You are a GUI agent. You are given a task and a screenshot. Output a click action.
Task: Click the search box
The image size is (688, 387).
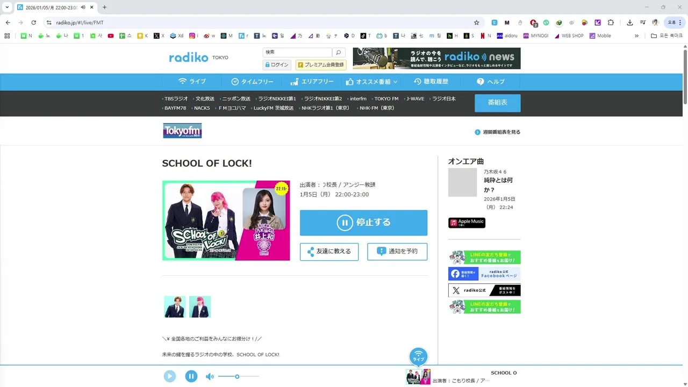pyautogui.click(x=297, y=52)
